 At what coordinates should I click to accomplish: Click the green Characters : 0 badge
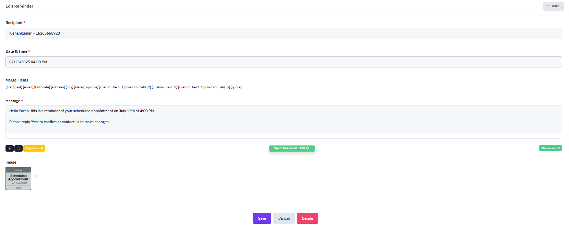pos(550,148)
